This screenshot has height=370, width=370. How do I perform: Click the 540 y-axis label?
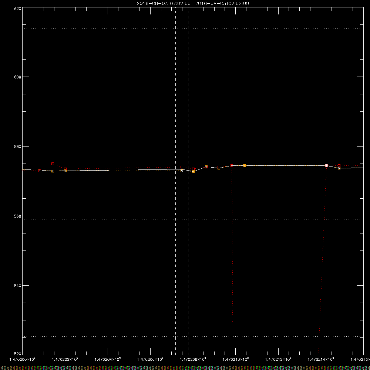pyautogui.click(x=18, y=286)
